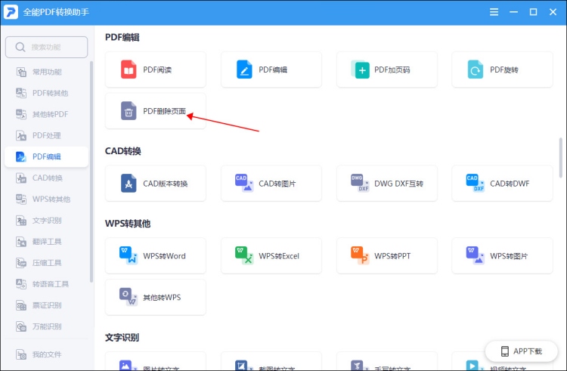This screenshot has width=567, height=371.
Task: Open the PDF阅读 reader tool
Action: pos(156,70)
